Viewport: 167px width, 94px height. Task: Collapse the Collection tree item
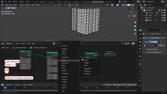(x=142, y=10)
